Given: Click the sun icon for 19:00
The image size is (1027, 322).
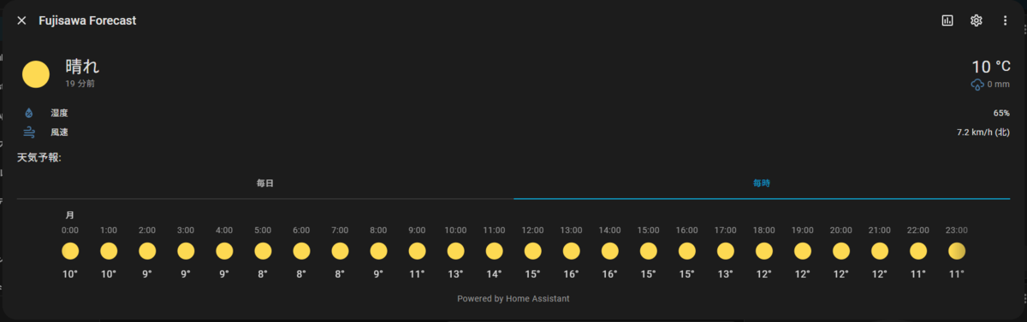Looking at the screenshot, I should click(803, 251).
